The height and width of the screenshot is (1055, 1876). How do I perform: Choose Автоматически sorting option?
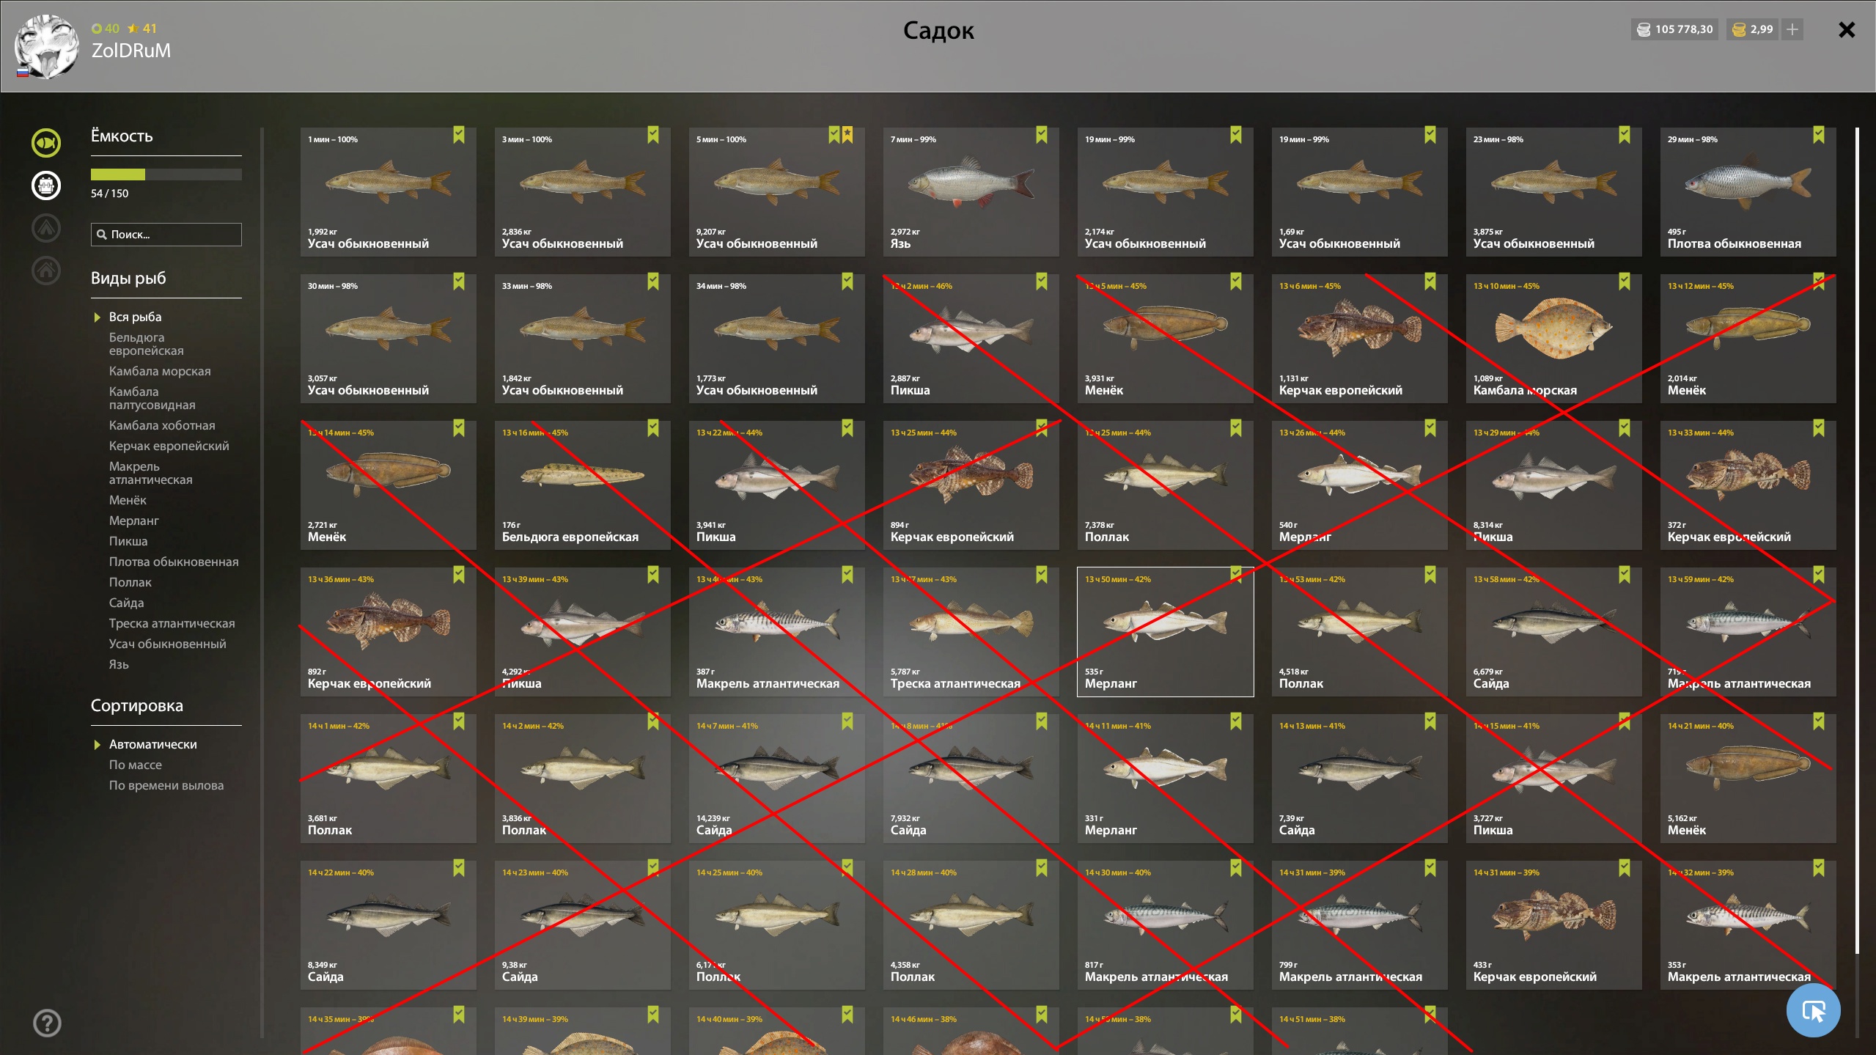[x=152, y=744]
